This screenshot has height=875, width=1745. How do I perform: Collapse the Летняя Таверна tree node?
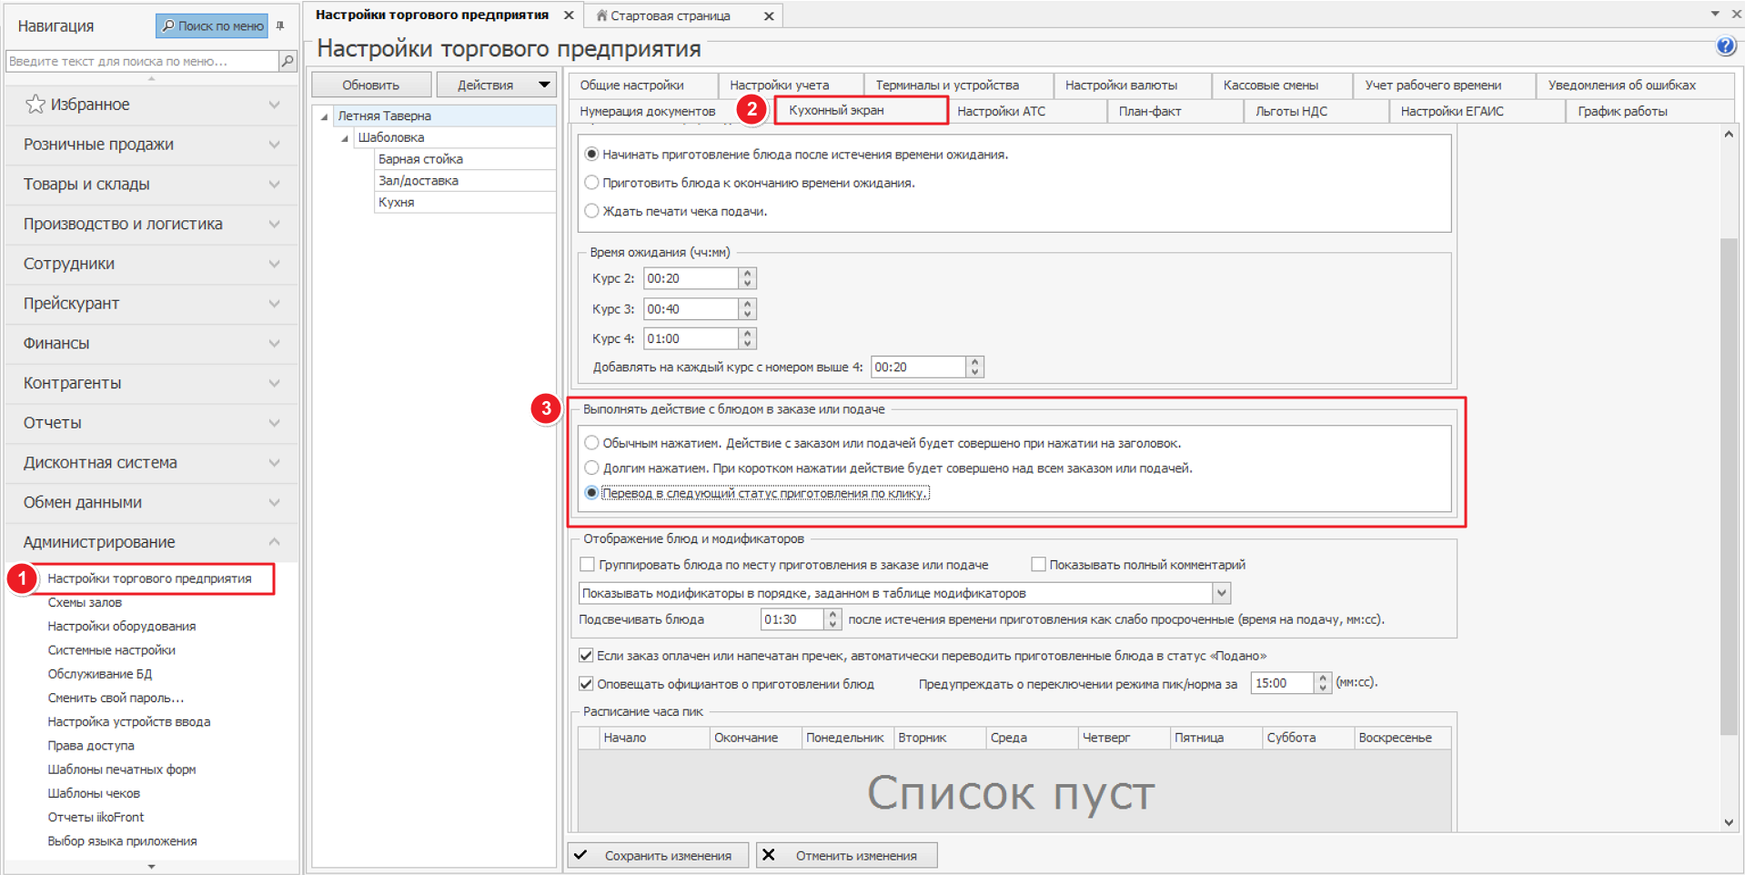(324, 116)
